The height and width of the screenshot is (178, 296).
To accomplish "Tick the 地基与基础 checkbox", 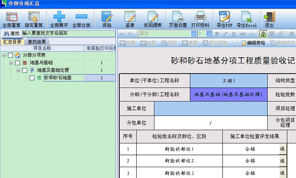I will coord(18,63).
